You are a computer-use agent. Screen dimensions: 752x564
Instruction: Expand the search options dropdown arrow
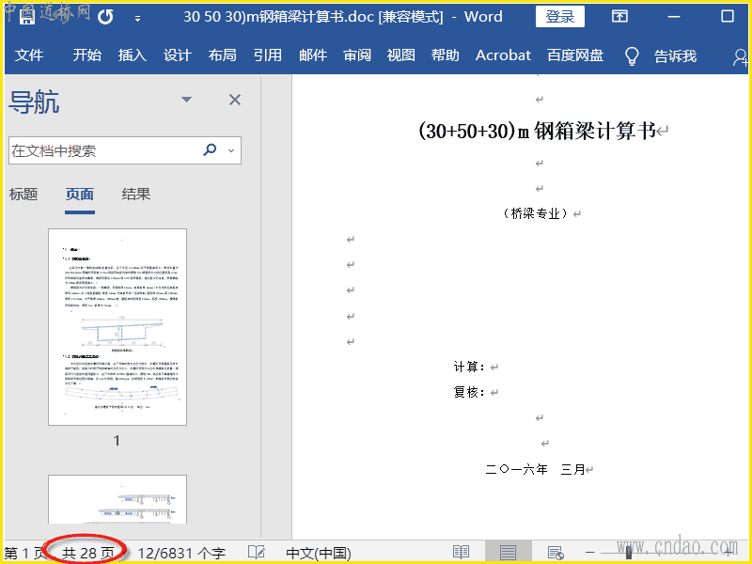click(231, 150)
